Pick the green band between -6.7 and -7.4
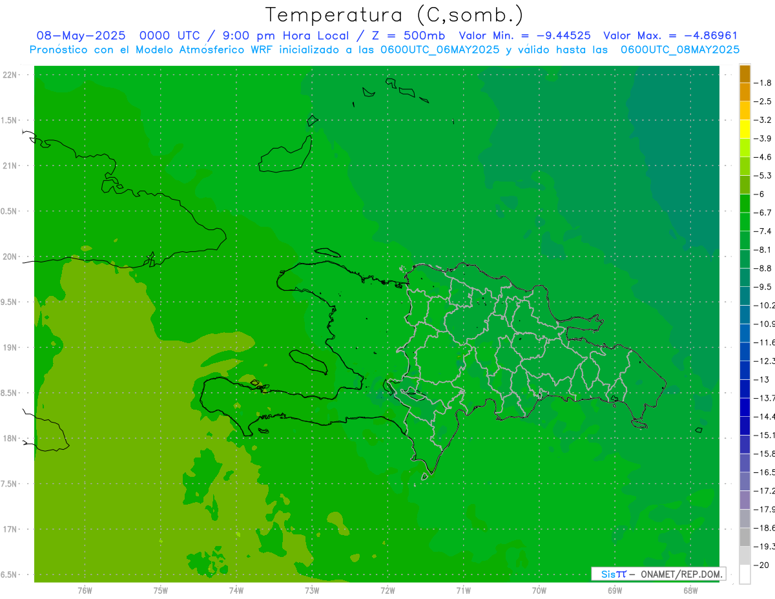Viewport: 775px width, 599px height. click(745, 222)
